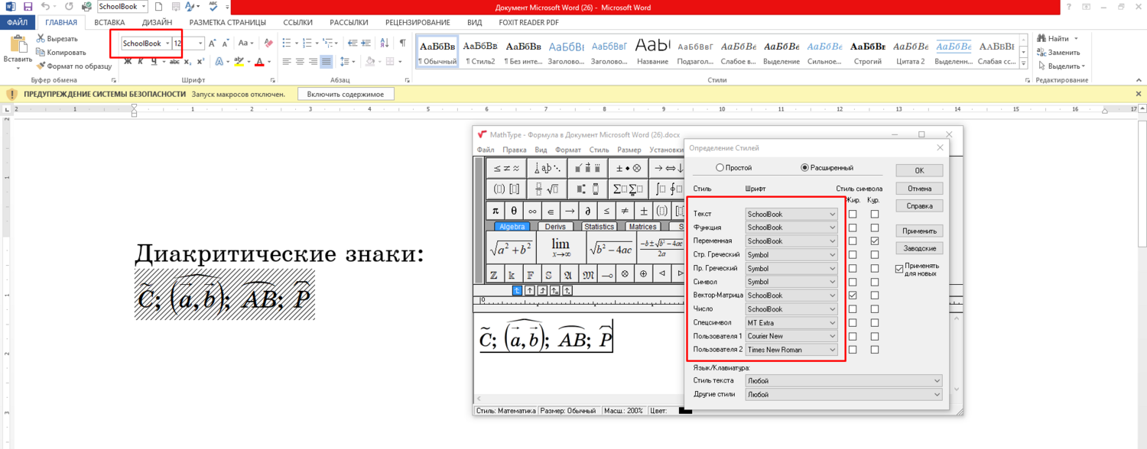Insert the limit template in MathType
This screenshot has width=1147, height=449.
click(x=561, y=248)
